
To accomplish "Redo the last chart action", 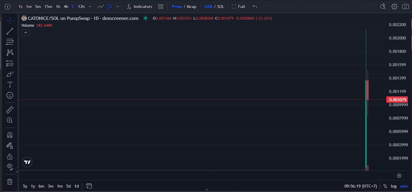I will (x=266, y=7).
